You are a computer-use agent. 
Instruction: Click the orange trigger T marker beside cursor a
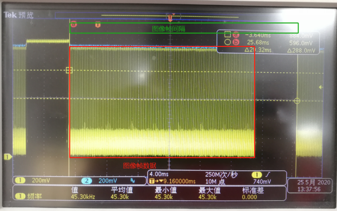(x=98, y=24)
